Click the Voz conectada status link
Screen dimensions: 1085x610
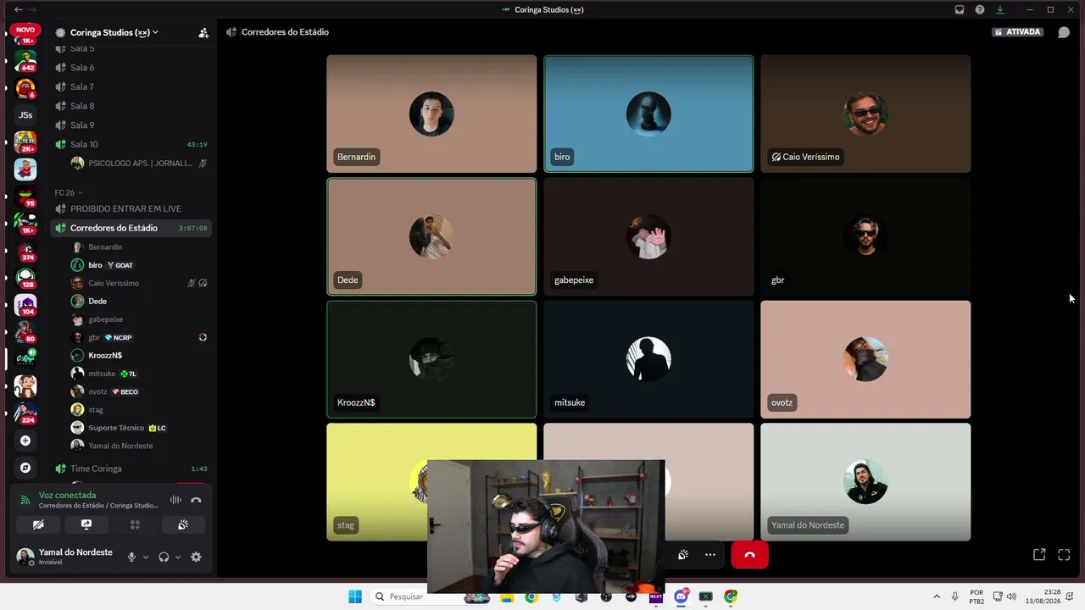tap(68, 496)
